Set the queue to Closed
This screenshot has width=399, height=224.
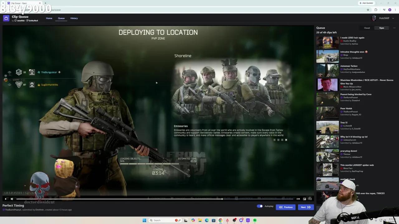[367, 28]
